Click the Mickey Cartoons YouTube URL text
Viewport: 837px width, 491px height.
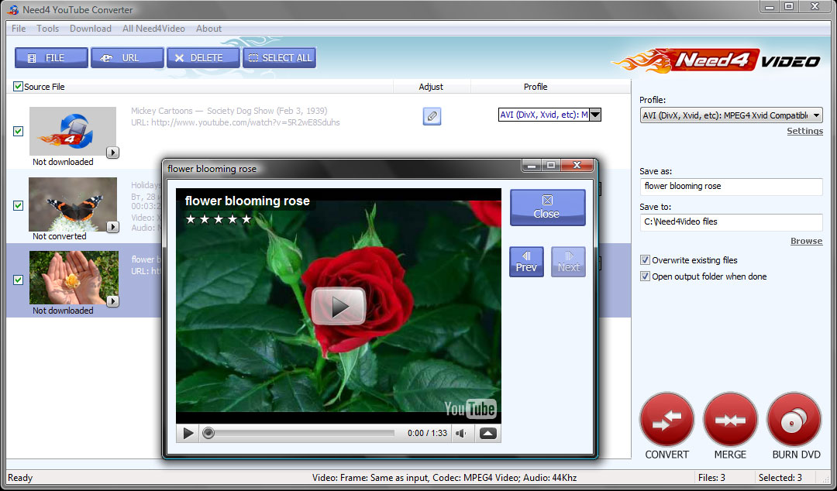point(236,122)
